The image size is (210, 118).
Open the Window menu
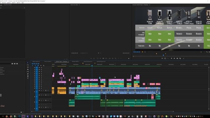click(x=19, y=3)
